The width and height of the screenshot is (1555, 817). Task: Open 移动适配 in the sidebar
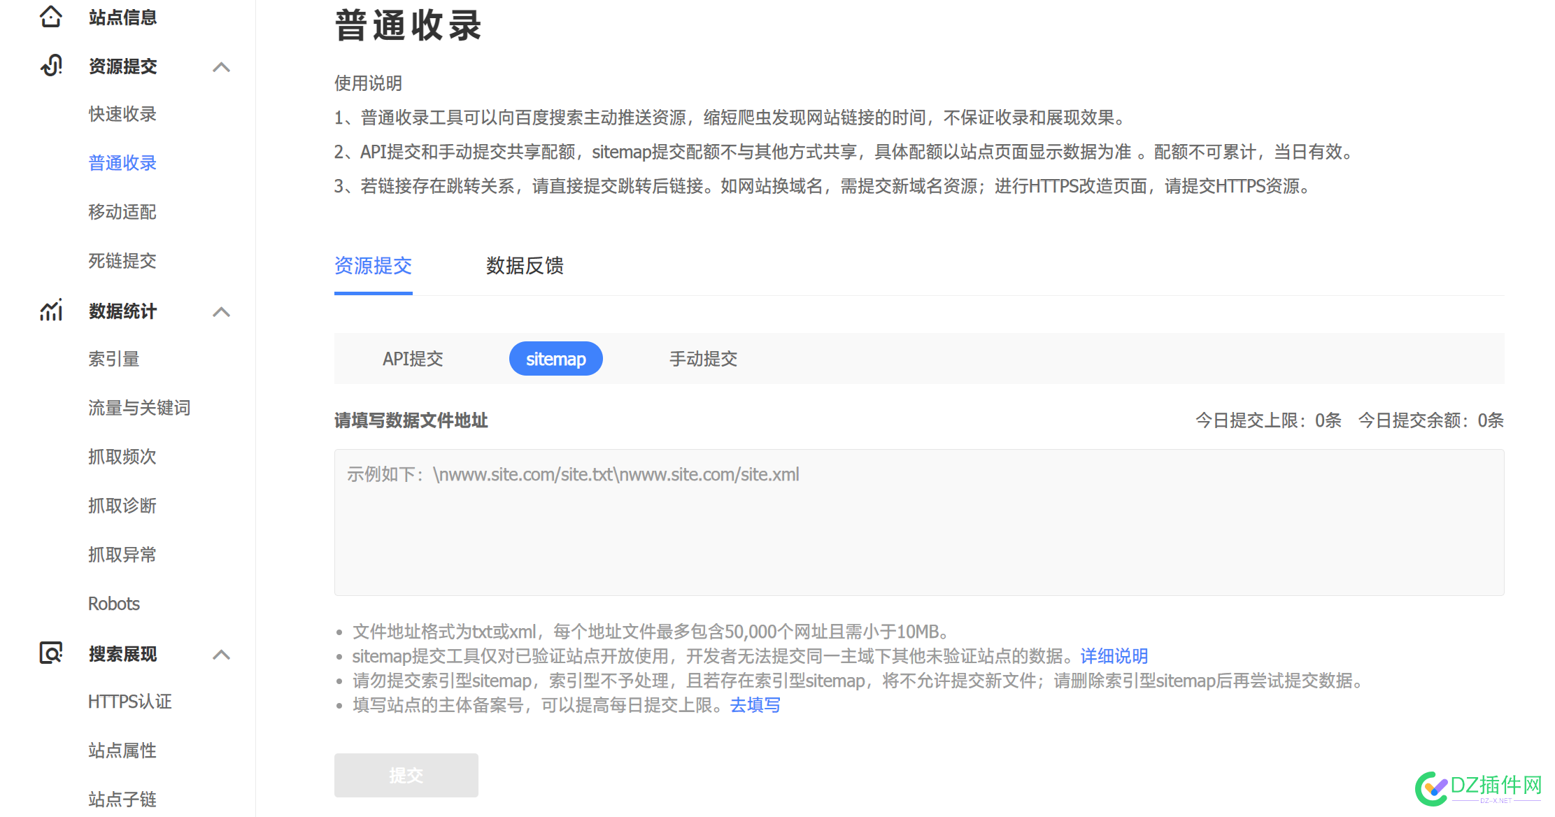point(122,212)
